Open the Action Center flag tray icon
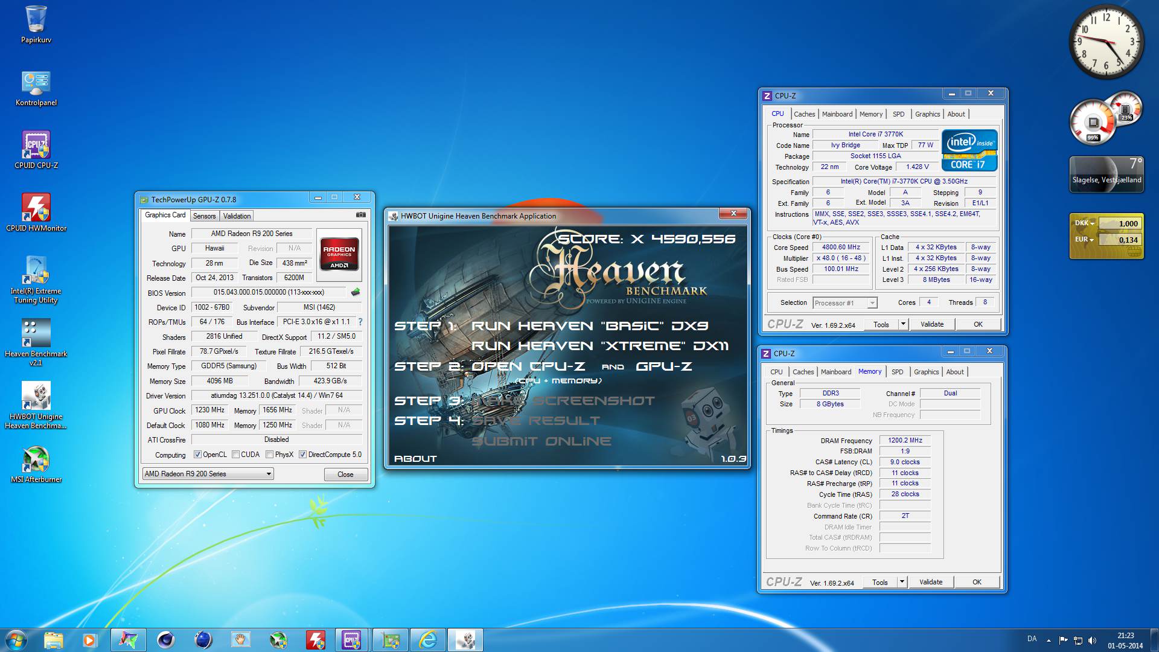The width and height of the screenshot is (1159, 652). click(1063, 640)
